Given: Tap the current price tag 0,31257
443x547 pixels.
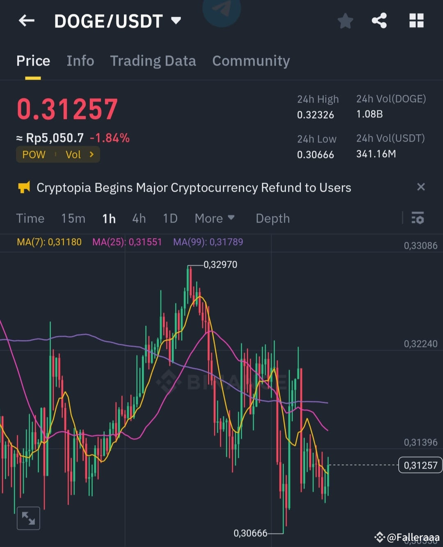Looking at the screenshot, I should [x=420, y=465].
